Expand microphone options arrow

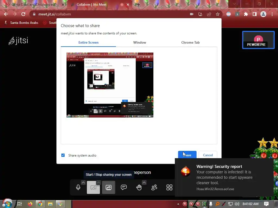tap(83, 183)
